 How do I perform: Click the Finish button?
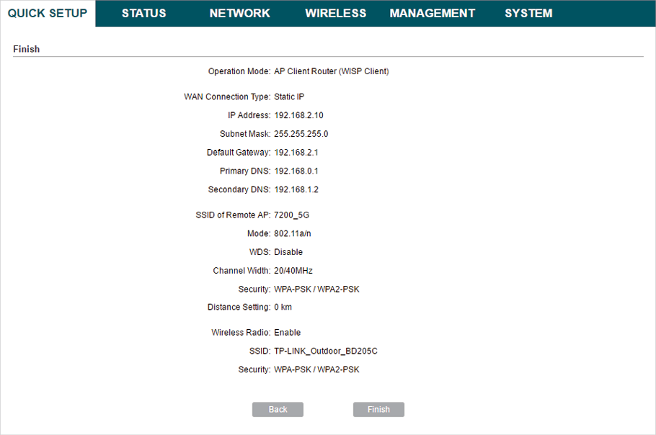pyautogui.click(x=378, y=409)
